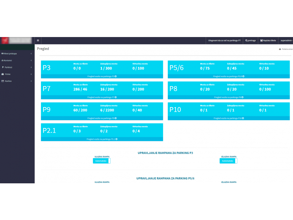Open Nivoi pristupa sidebar menu
This screenshot has width=293, height=220.
(17, 54)
